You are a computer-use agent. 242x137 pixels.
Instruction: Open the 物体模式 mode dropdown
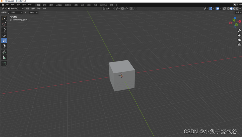16,9
